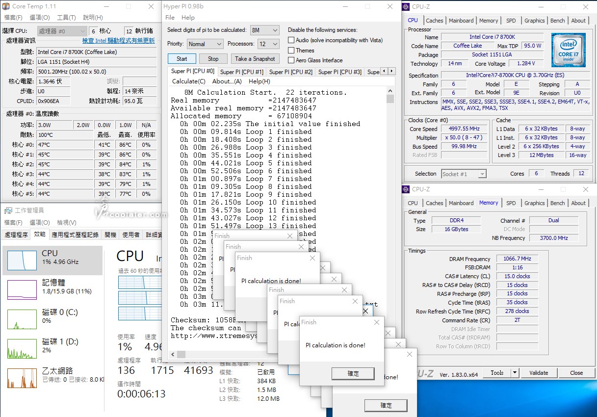
Task: Open Core Temp 檔案(F) menu
Action: coord(13,17)
